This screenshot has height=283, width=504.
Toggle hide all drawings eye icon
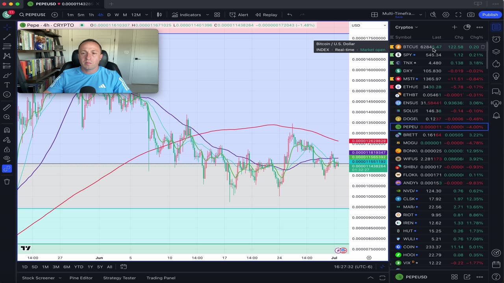click(7, 159)
